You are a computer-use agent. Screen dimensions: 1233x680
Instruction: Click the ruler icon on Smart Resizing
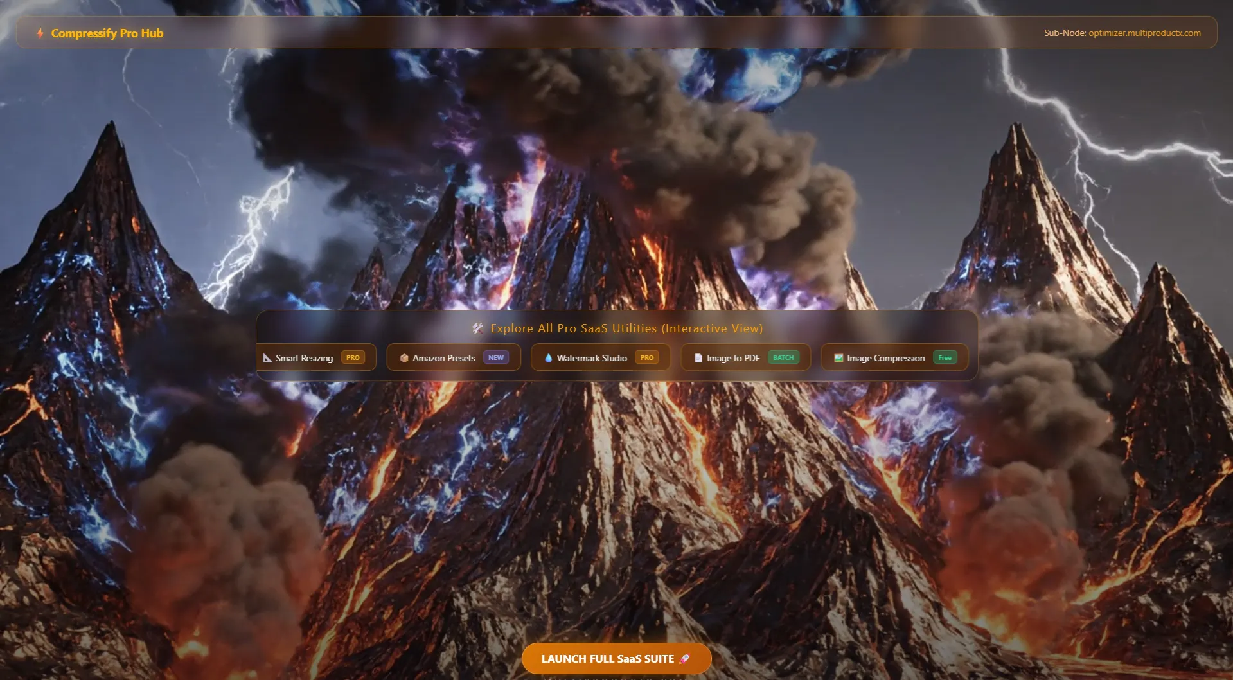tap(267, 358)
